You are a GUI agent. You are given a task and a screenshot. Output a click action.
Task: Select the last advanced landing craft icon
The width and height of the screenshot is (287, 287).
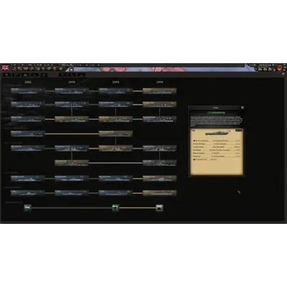click(159, 208)
